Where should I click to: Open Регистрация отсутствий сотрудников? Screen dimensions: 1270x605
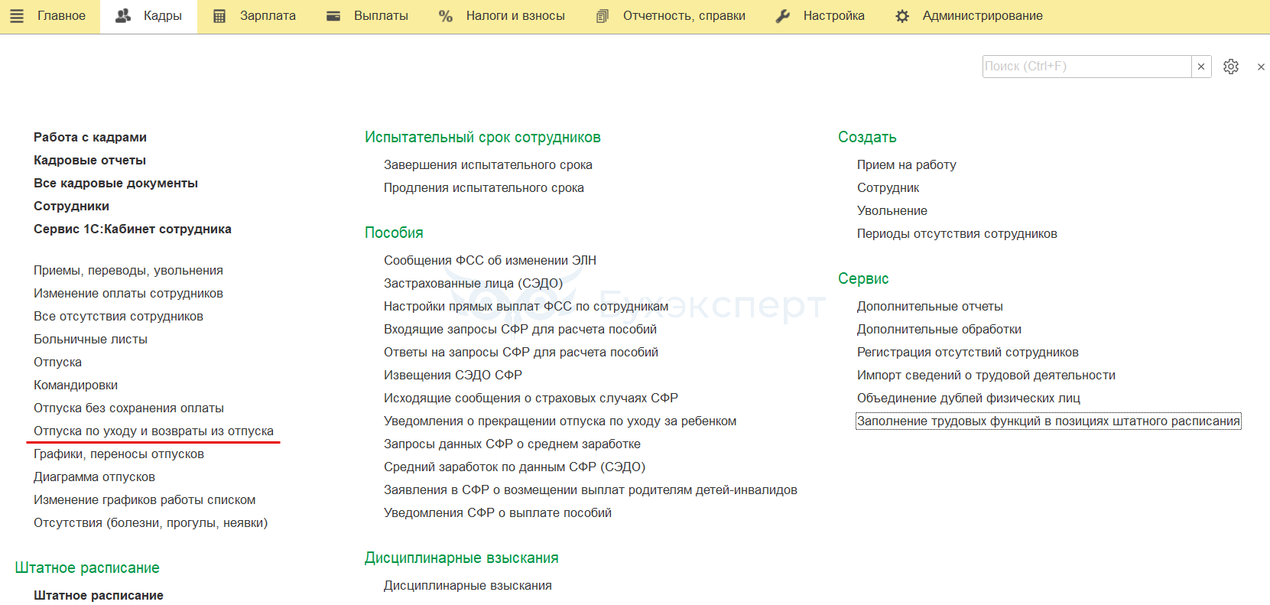pos(968,353)
